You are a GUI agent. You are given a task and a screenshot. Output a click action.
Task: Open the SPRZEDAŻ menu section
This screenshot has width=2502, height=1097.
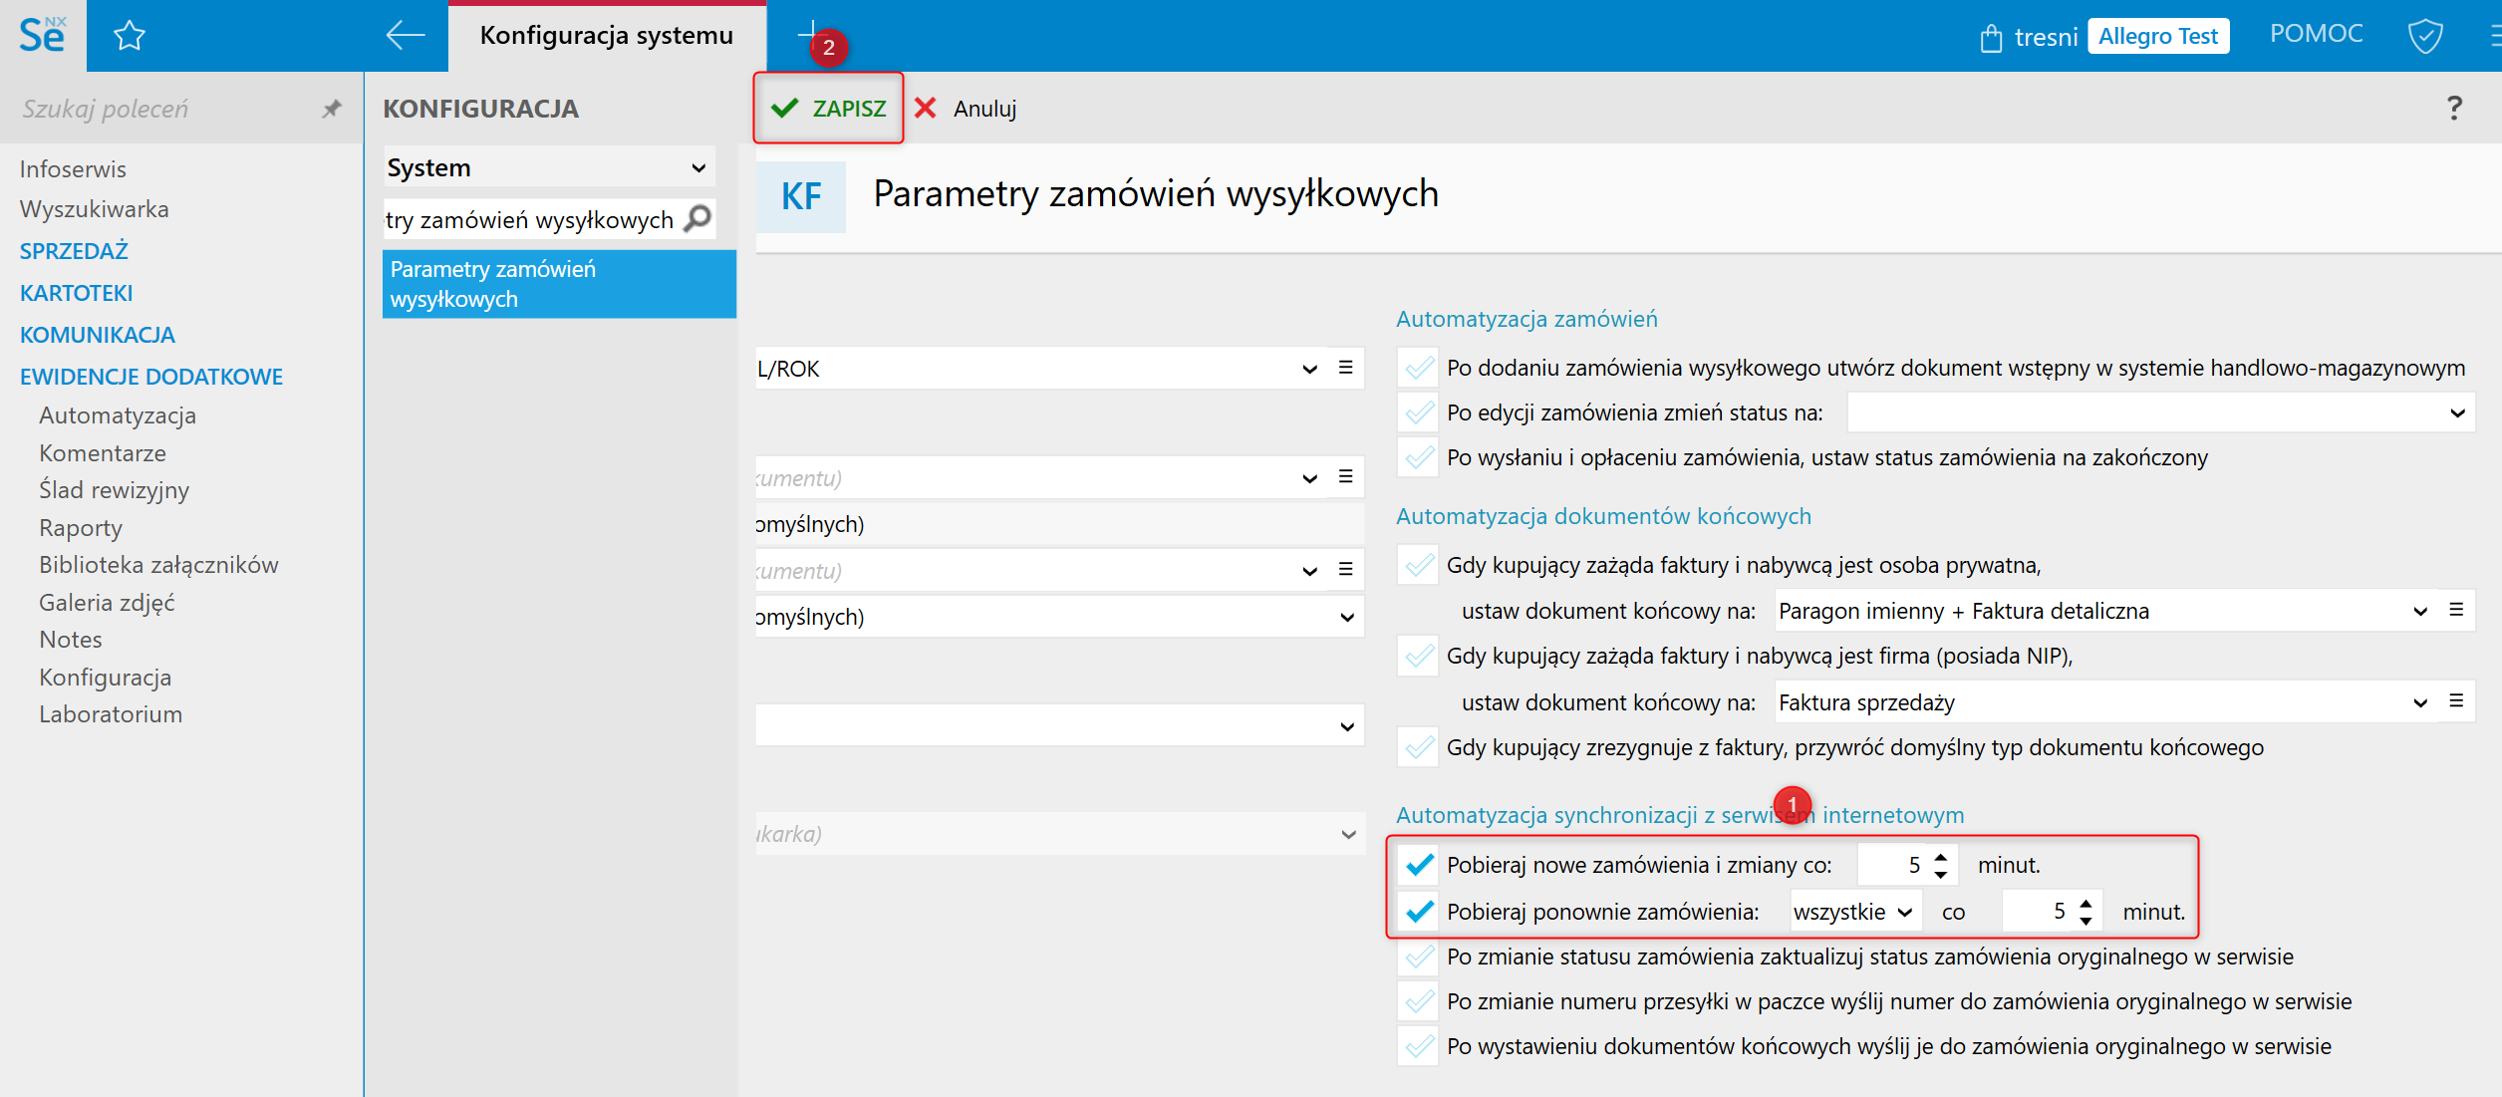click(74, 251)
